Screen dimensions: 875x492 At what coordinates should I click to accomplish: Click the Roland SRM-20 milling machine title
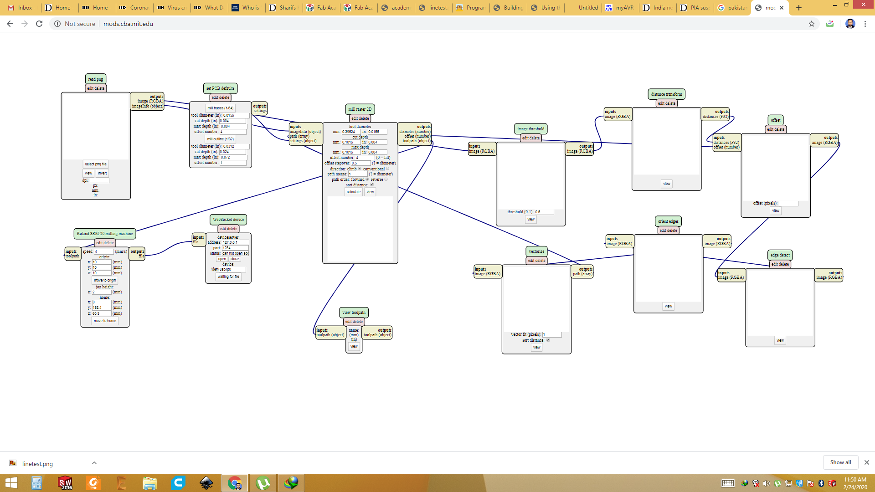(105, 234)
